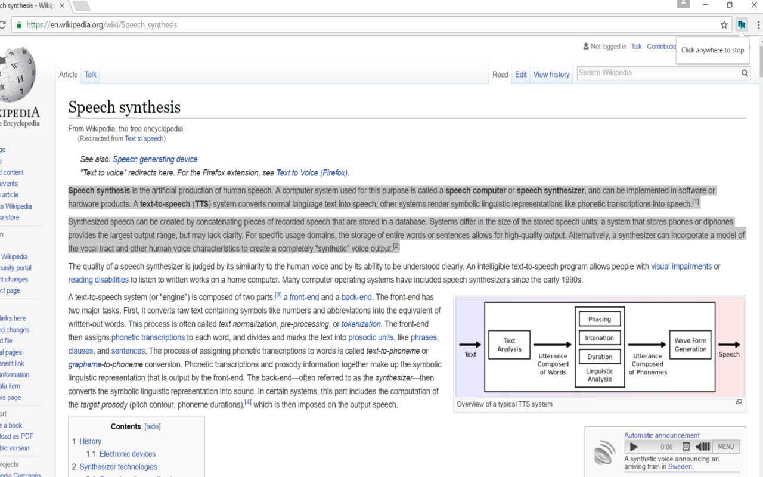Viewport: 763px width, 477px height.
Task: Switch to the Article tab
Action: click(x=69, y=75)
